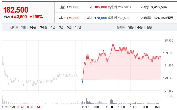Click the 거래대금 value 624,059 백만
This screenshot has height=110, width=177.
163,18
